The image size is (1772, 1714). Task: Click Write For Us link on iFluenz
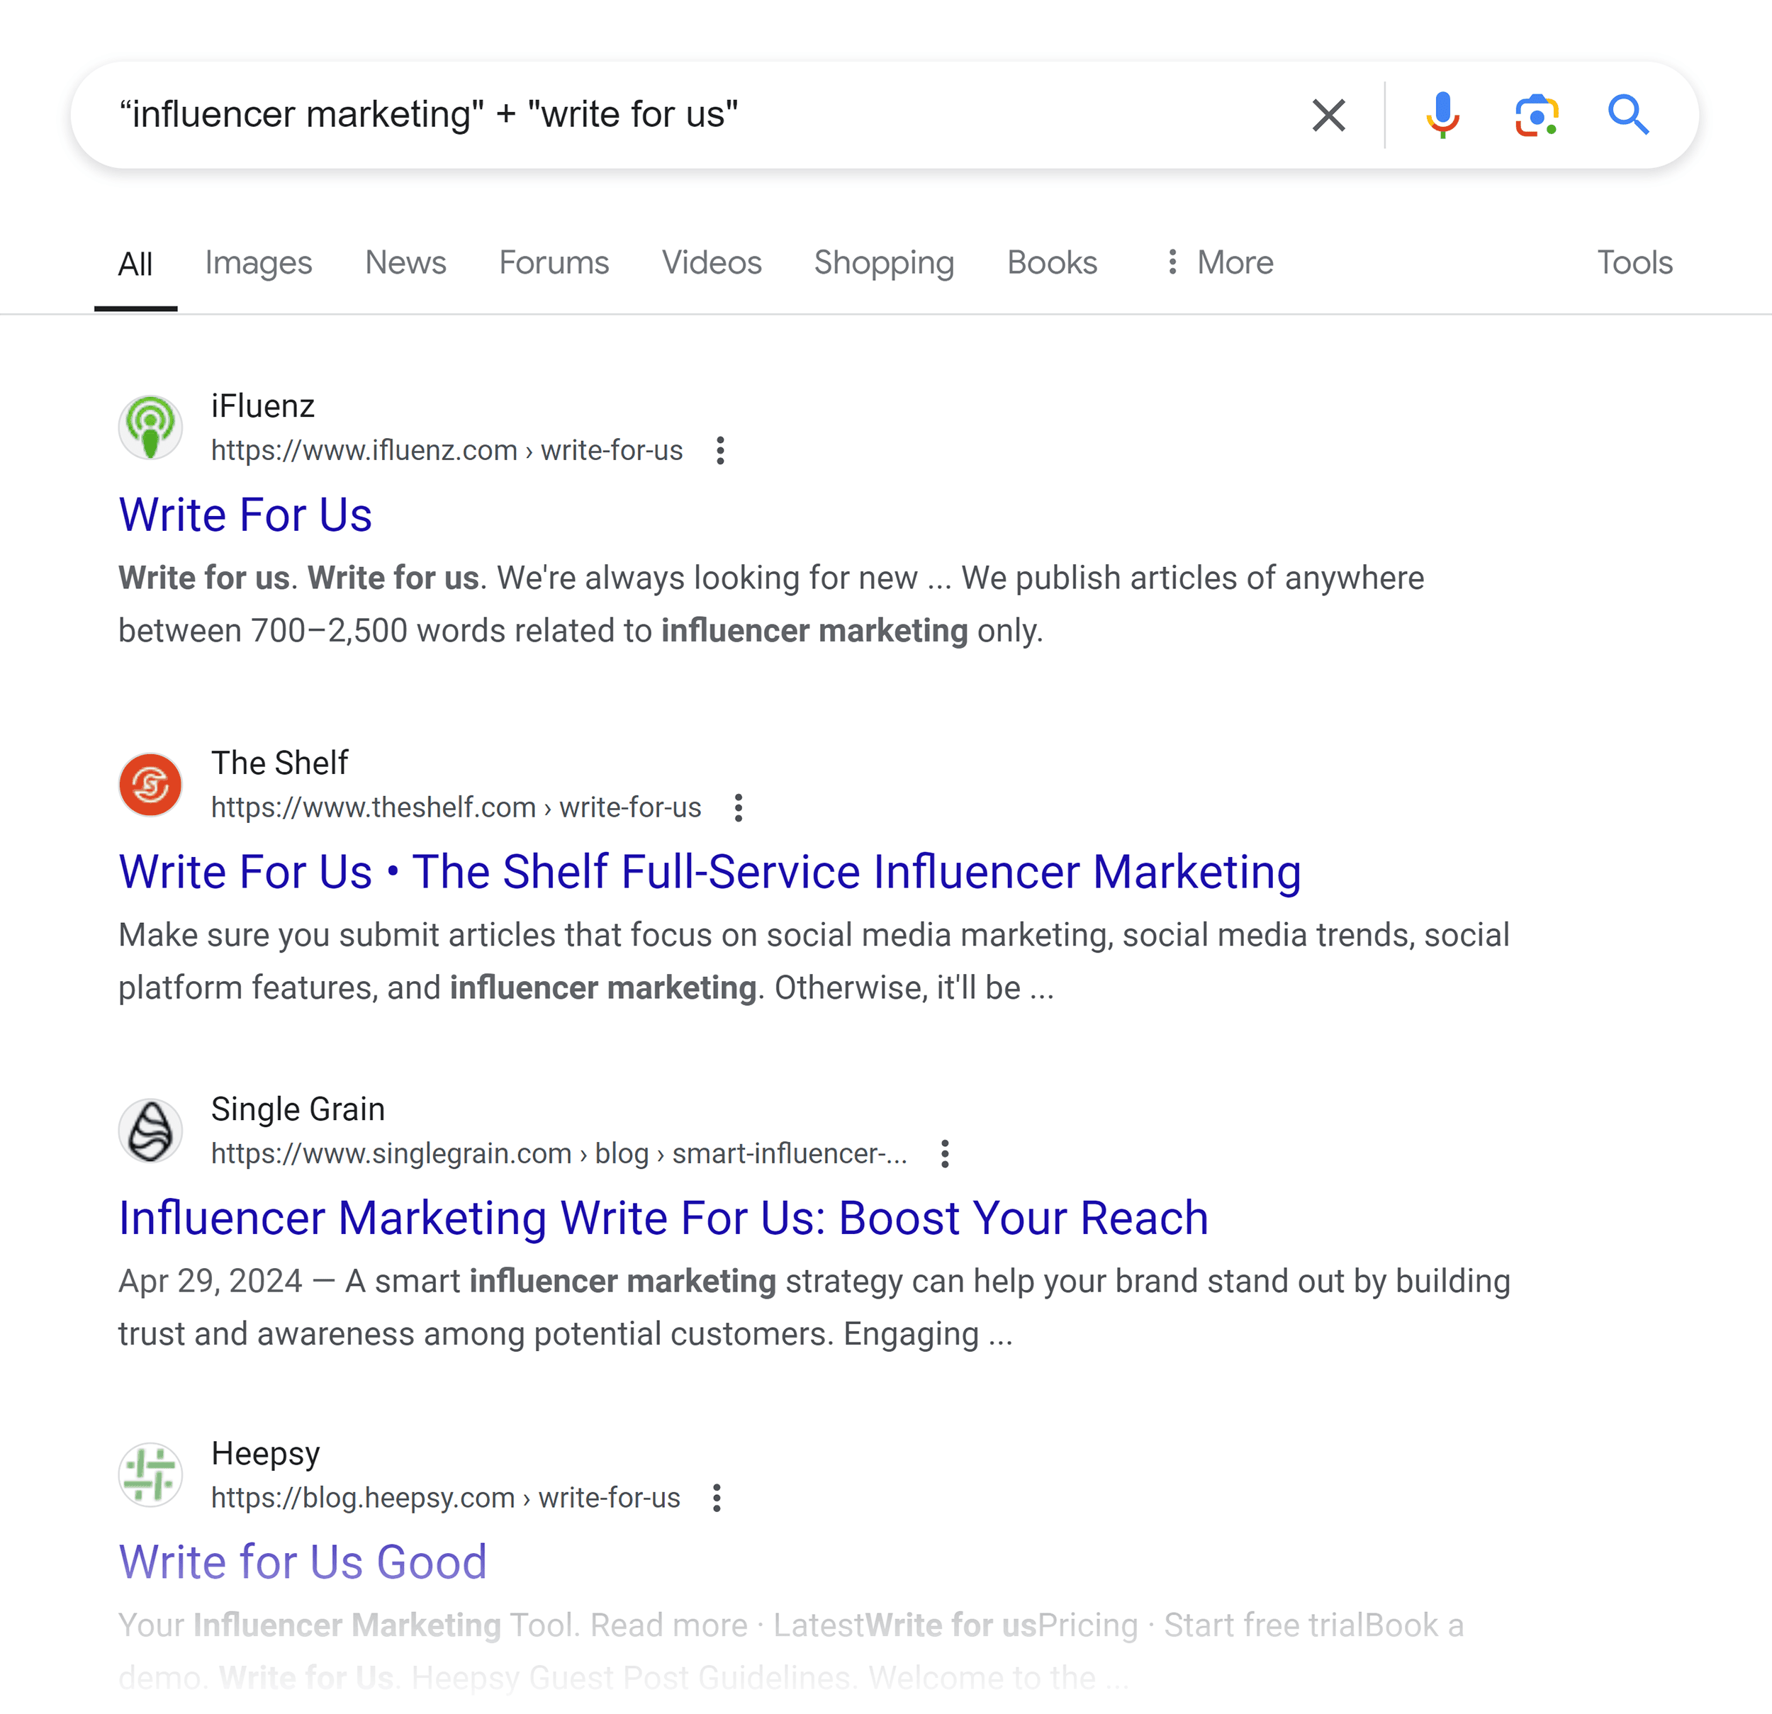pyautogui.click(x=245, y=515)
